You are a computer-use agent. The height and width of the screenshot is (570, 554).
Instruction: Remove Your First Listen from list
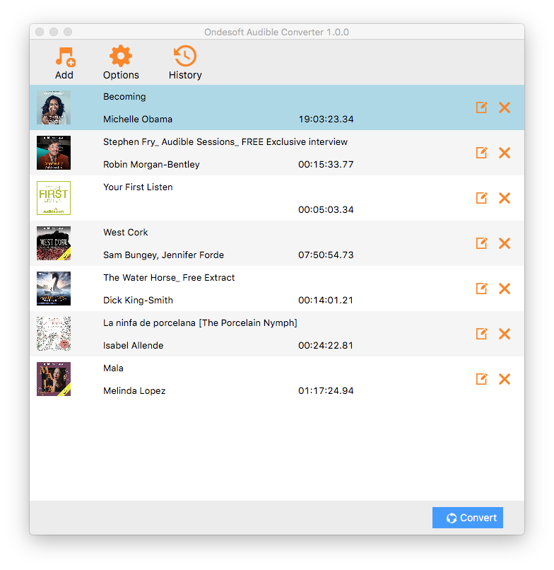(x=505, y=198)
